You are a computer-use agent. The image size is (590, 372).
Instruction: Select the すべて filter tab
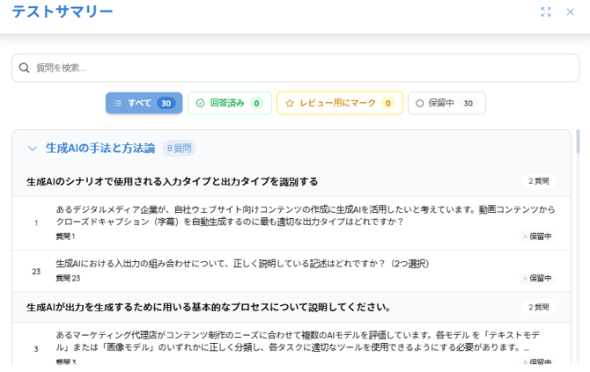click(144, 103)
